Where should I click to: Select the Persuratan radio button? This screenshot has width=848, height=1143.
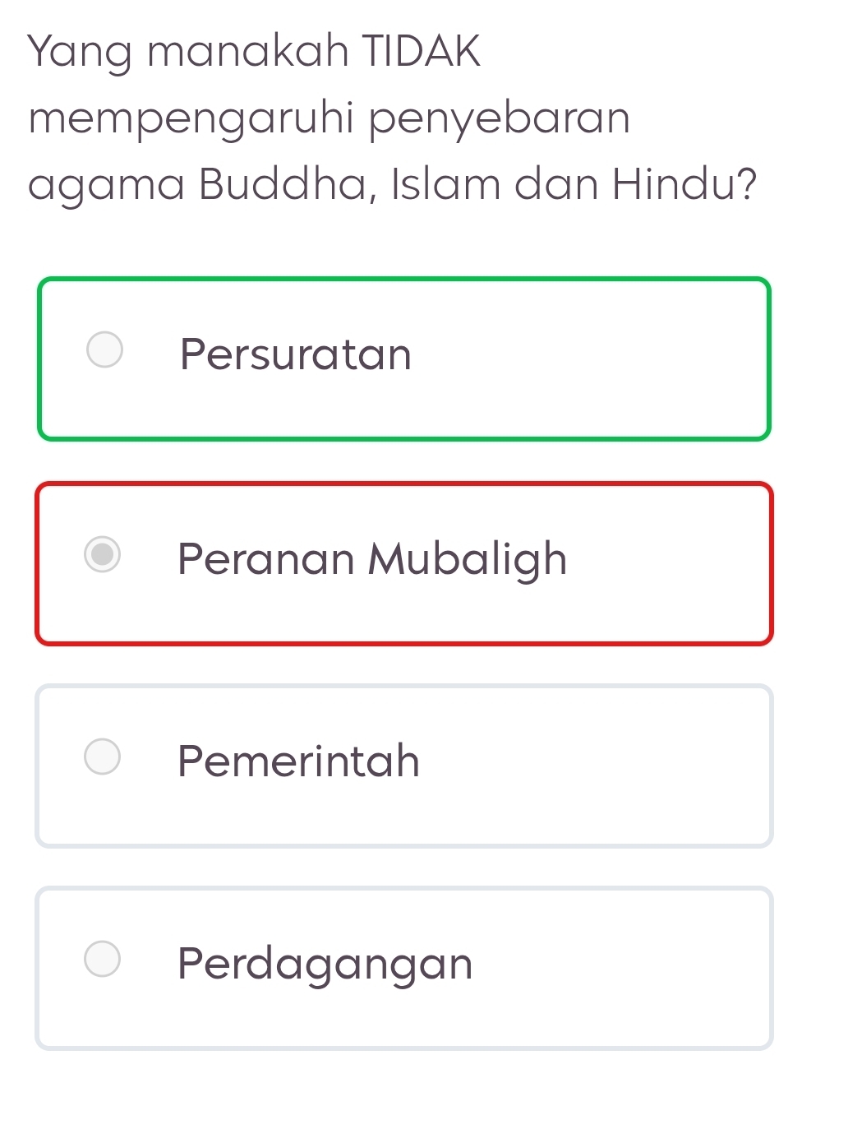click(105, 349)
